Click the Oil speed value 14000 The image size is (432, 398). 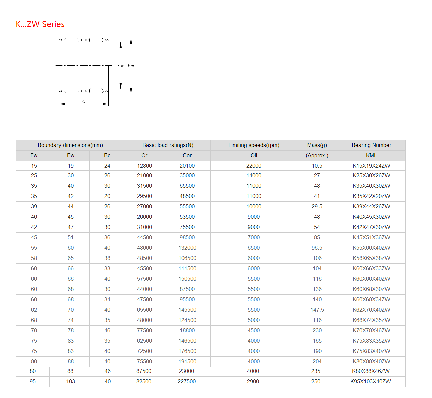(x=254, y=175)
